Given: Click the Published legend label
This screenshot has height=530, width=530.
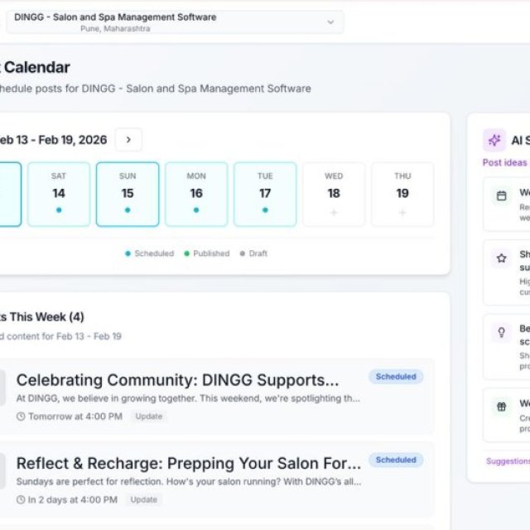Looking at the screenshot, I should coord(211,253).
